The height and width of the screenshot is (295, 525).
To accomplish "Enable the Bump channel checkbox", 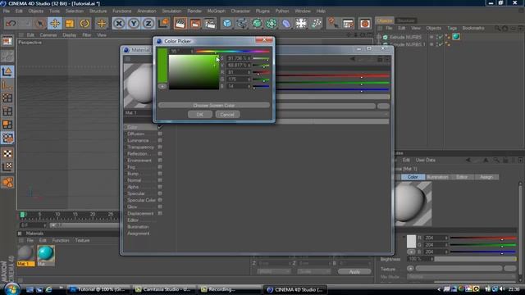I will click(160, 174).
